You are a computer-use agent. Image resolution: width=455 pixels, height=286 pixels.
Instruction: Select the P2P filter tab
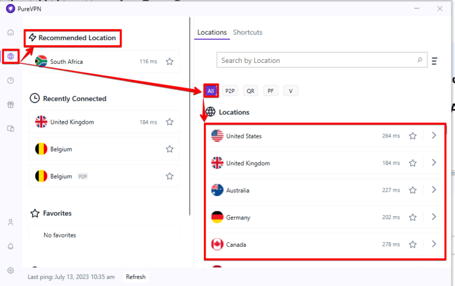pos(229,91)
